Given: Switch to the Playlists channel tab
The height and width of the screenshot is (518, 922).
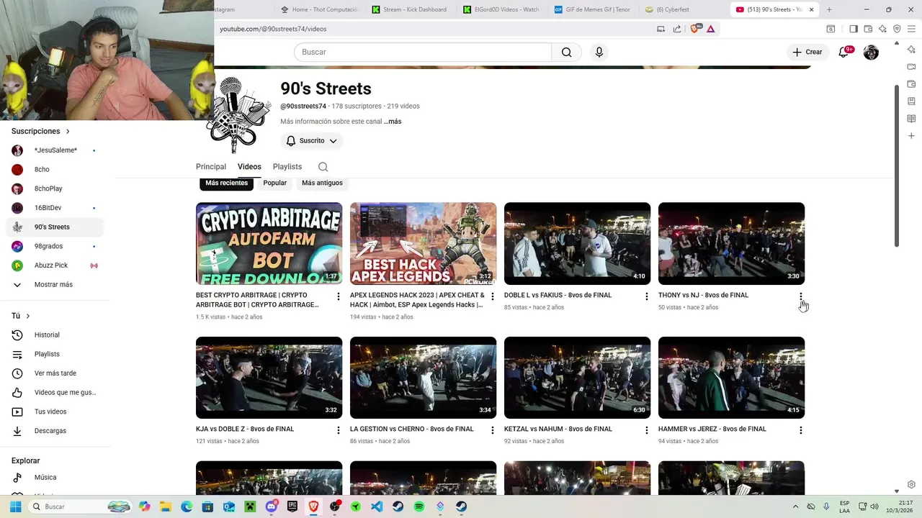Looking at the screenshot, I should click(x=287, y=167).
